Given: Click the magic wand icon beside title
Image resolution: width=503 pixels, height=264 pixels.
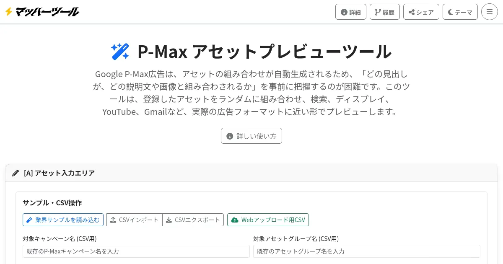Looking at the screenshot, I should [x=120, y=52].
